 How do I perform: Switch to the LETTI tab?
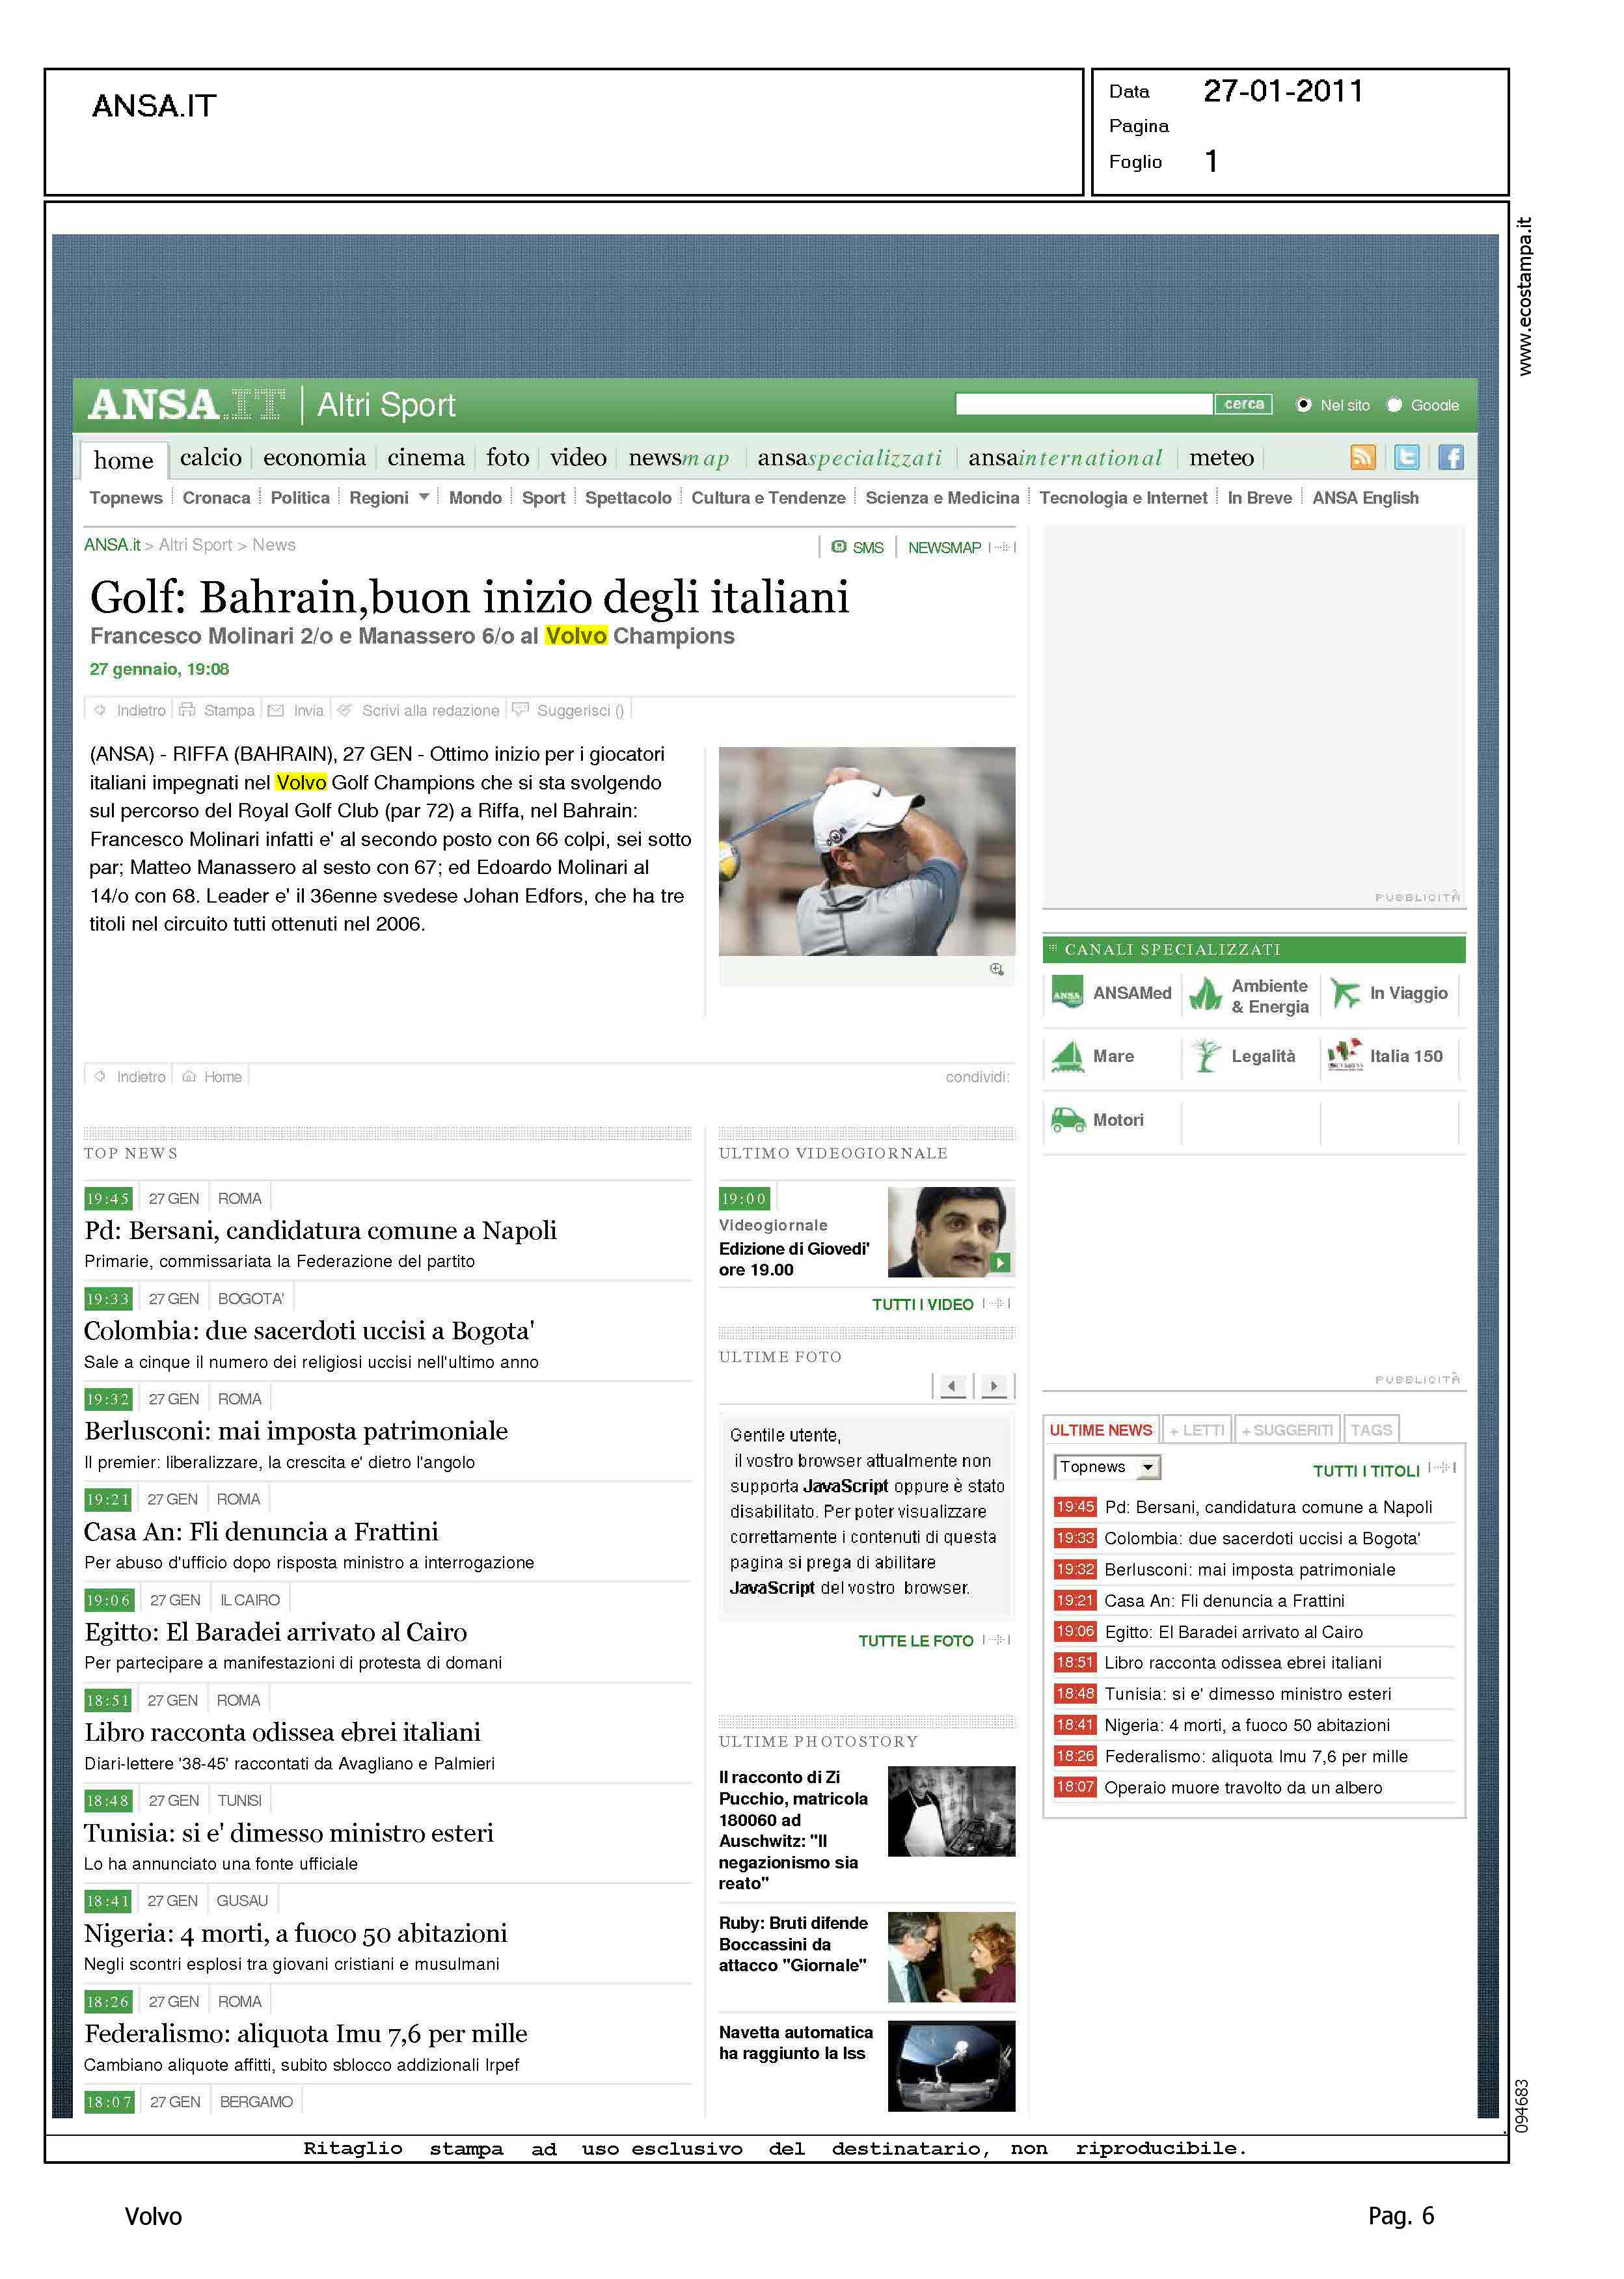1198,1430
